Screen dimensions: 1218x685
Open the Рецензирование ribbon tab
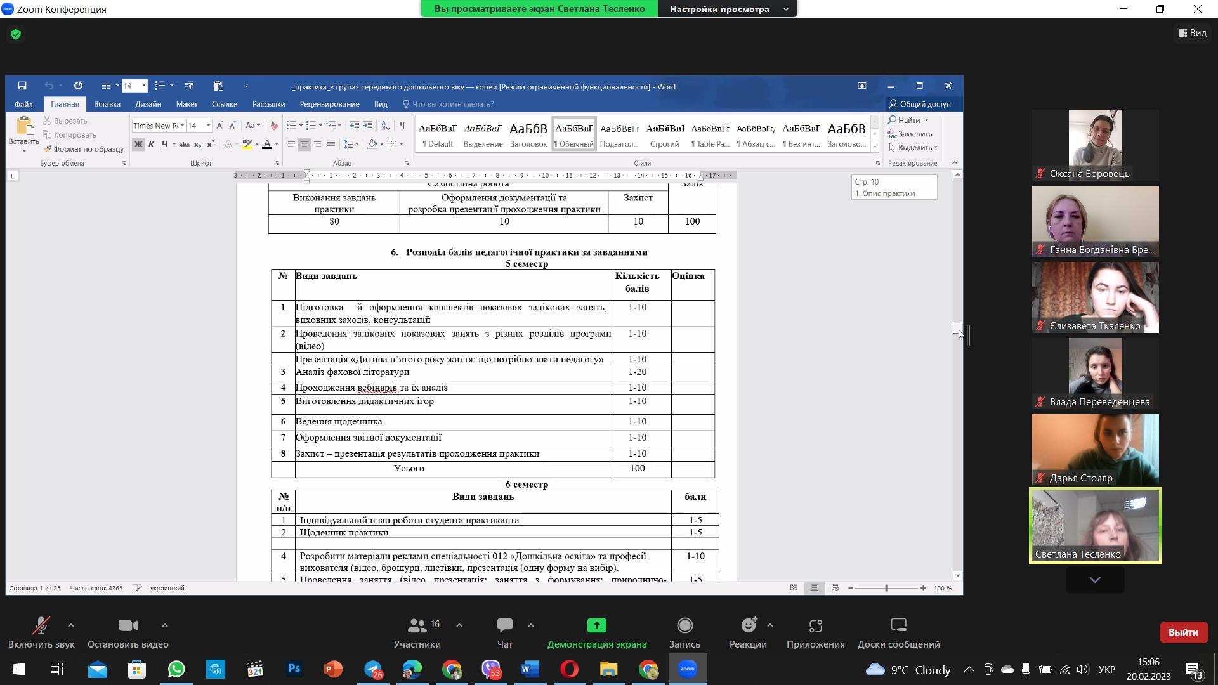pos(329,104)
